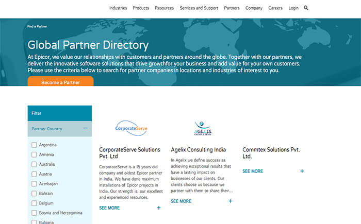Screen dimensions: 361x224
Task: Click the CorporateServe logo
Action: coord(131,128)
